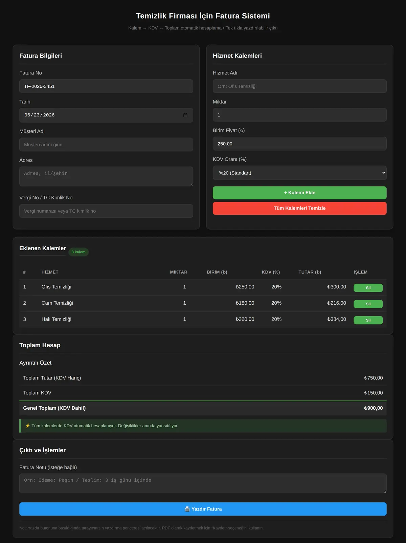Screen dimensions: 406x543
Task: Focus the Vergi No / TC Kimlik field
Action: 106,211
